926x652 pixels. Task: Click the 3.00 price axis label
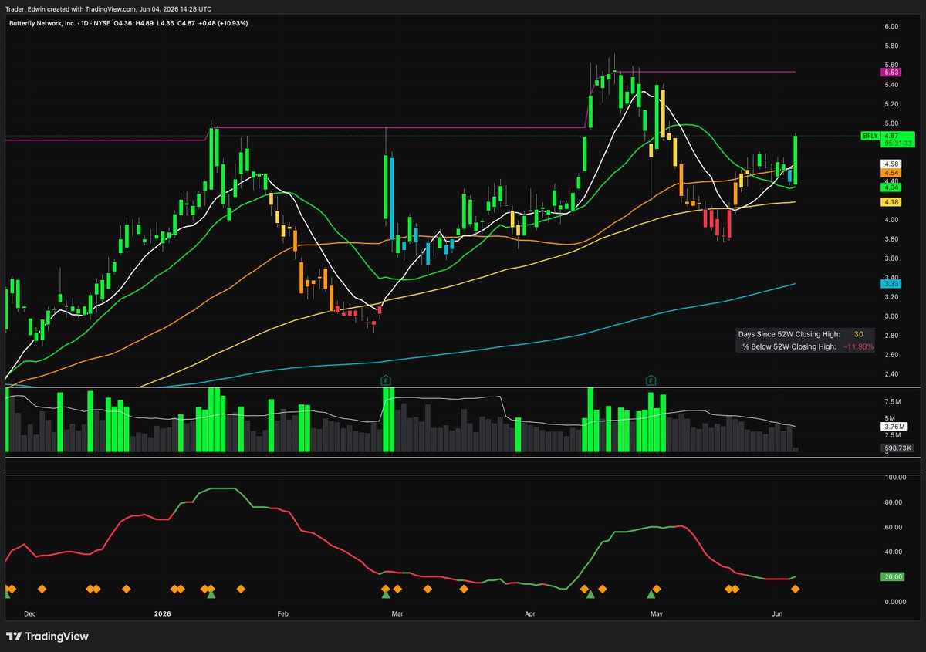(x=891, y=316)
